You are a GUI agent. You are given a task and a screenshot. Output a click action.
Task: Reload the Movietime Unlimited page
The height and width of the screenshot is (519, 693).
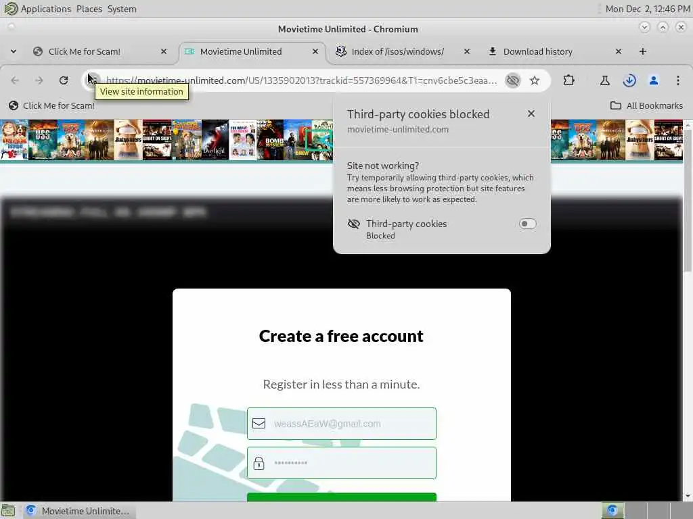pos(64,80)
